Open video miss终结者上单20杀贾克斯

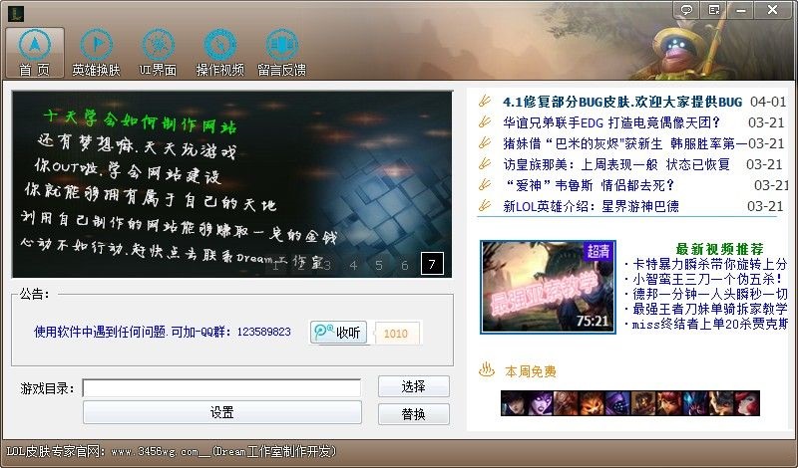709,324
